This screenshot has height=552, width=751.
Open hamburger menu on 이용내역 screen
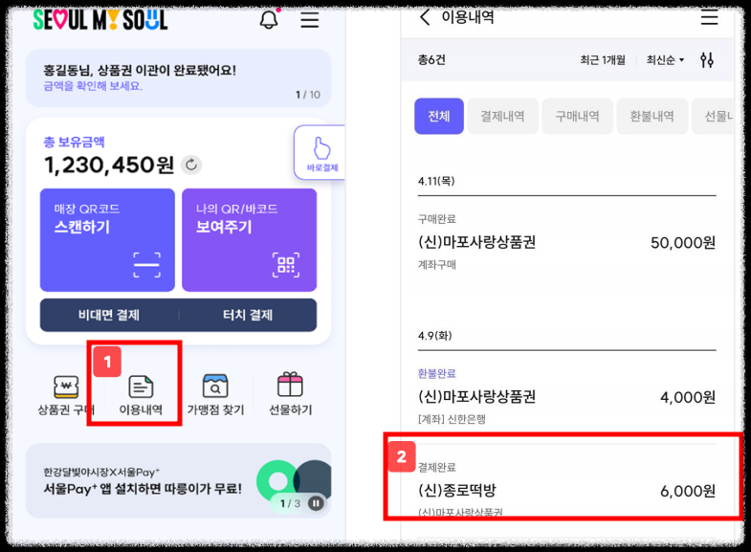pos(709,17)
